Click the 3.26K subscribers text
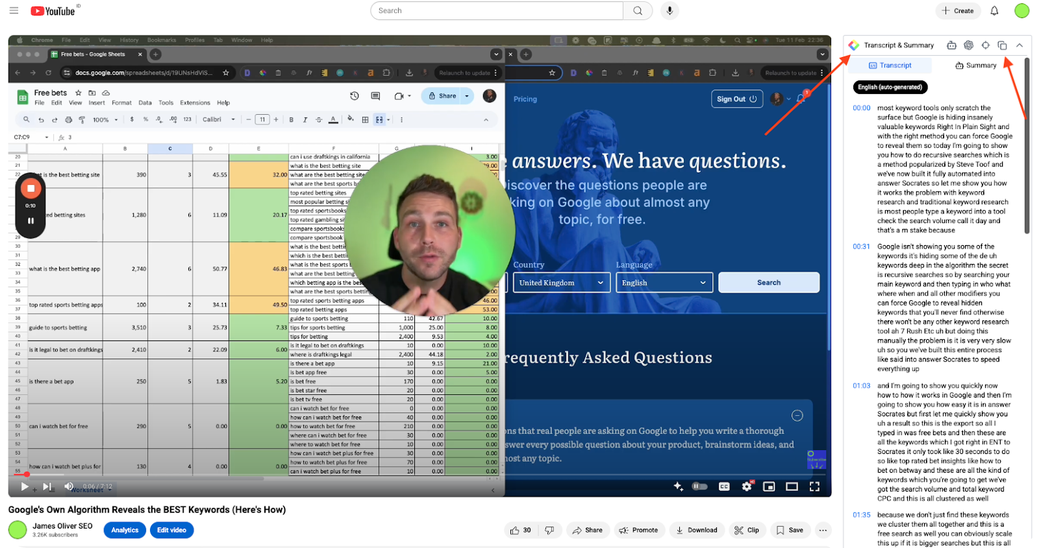Screen dimensions: 1039x548 tap(55, 535)
